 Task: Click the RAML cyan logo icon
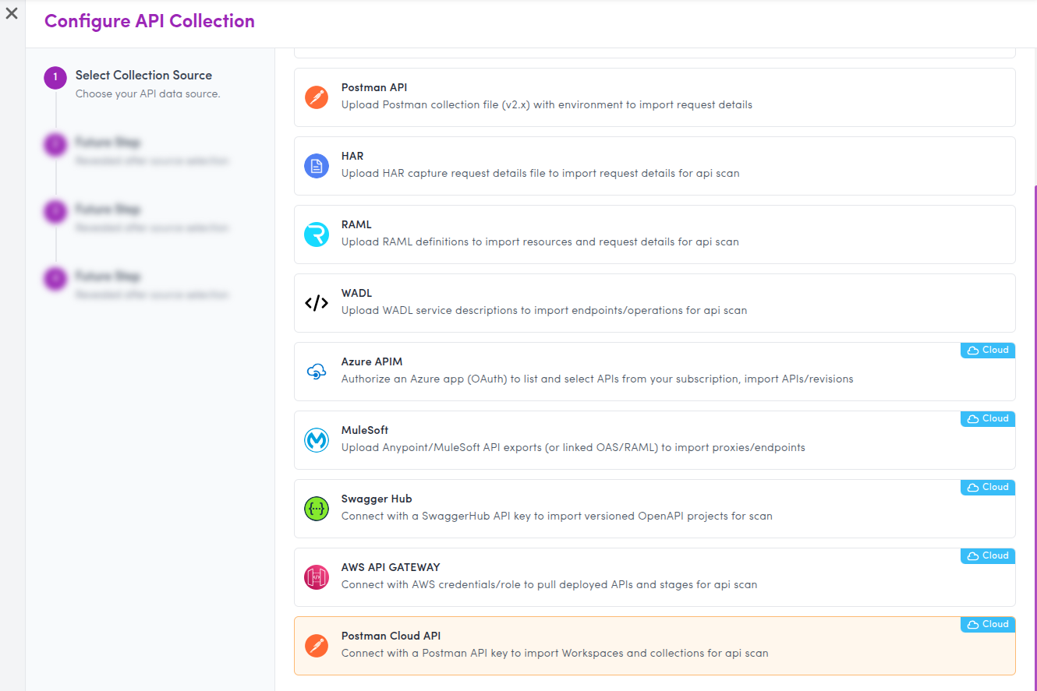click(316, 234)
